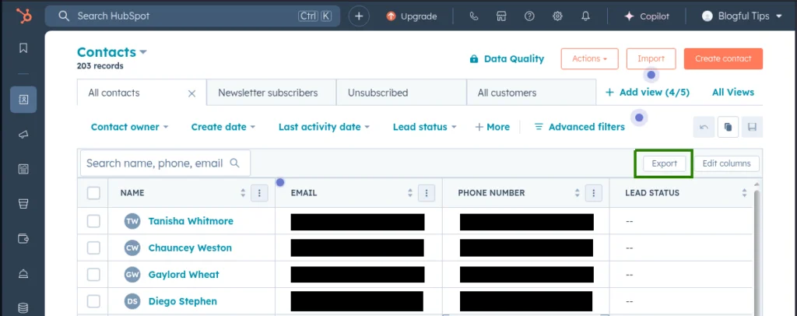Click the Create contact button

pos(723,59)
